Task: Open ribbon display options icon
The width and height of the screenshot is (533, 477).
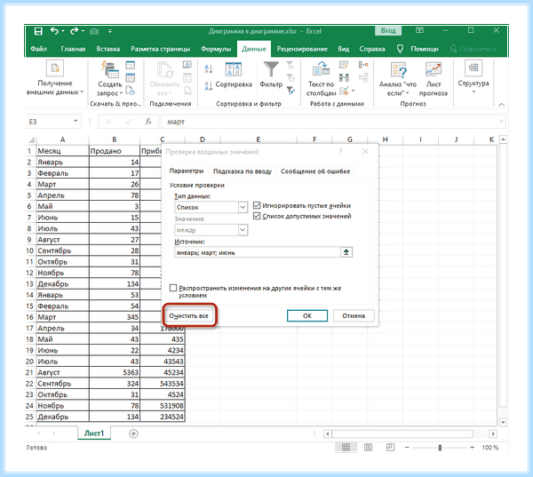Action: click(x=419, y=30)
